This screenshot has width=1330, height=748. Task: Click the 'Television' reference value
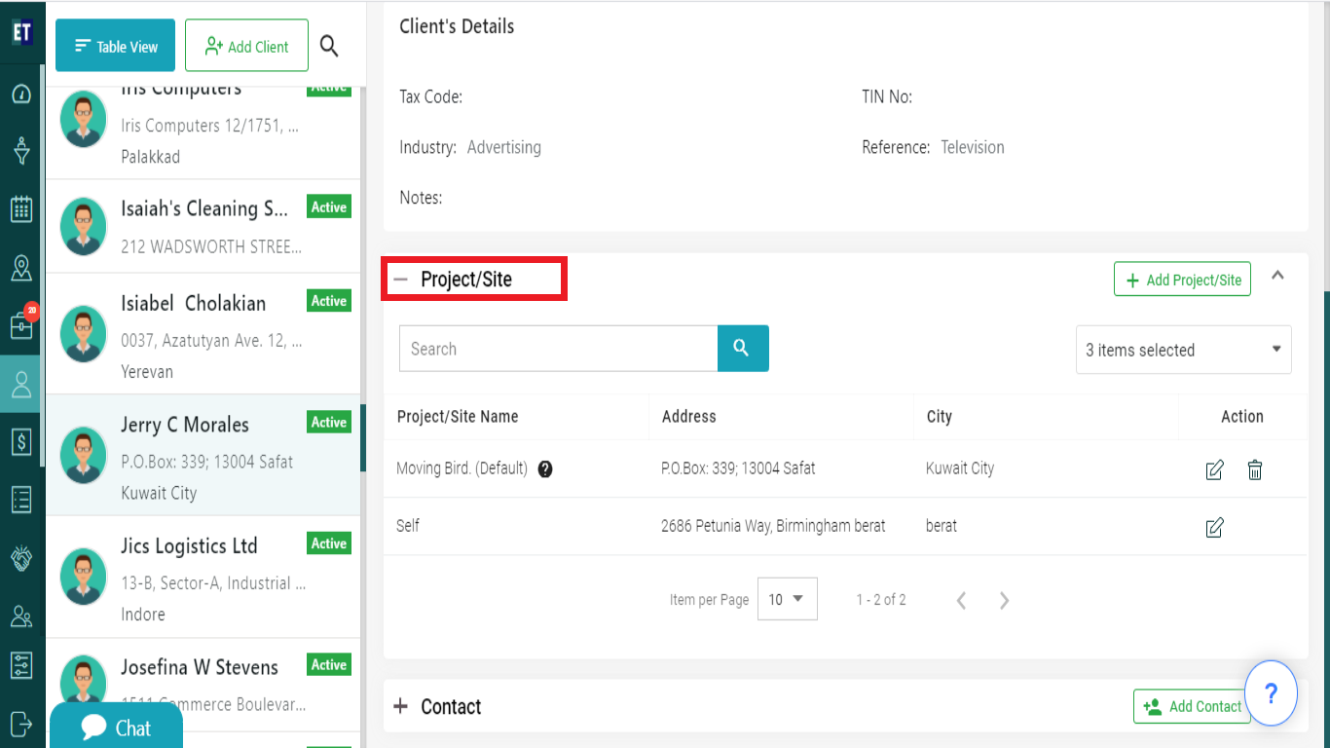point(973,148)
